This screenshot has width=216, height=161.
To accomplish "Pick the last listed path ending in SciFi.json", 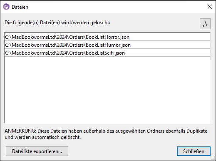I will click(107, 53).
